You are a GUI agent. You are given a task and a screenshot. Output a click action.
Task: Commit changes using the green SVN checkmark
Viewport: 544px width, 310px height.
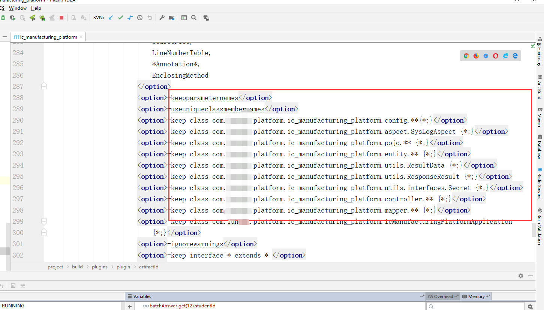[x=120, y=18]
